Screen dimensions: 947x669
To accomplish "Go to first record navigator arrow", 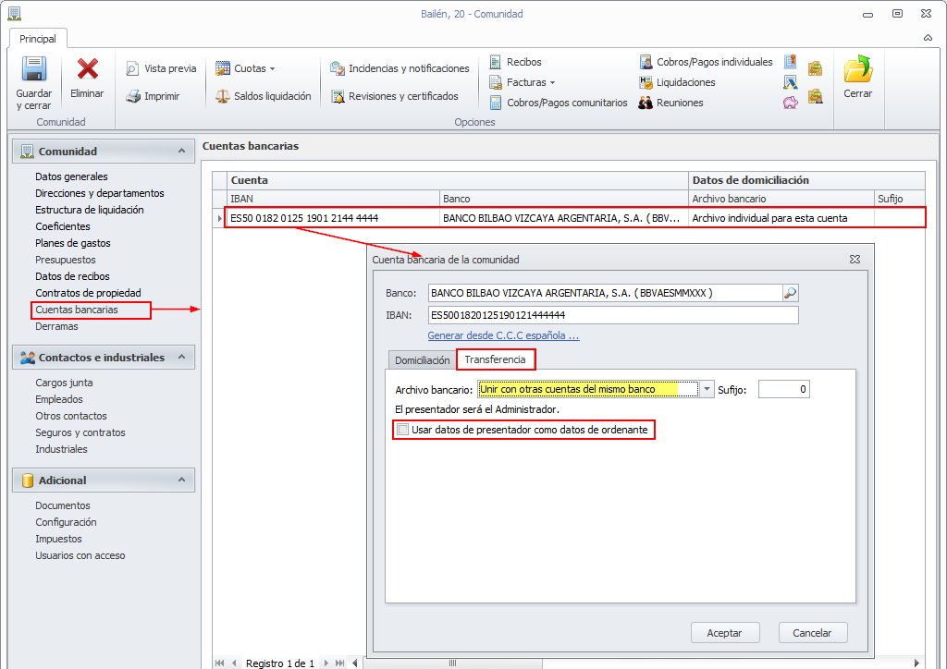I will point(220,663).
